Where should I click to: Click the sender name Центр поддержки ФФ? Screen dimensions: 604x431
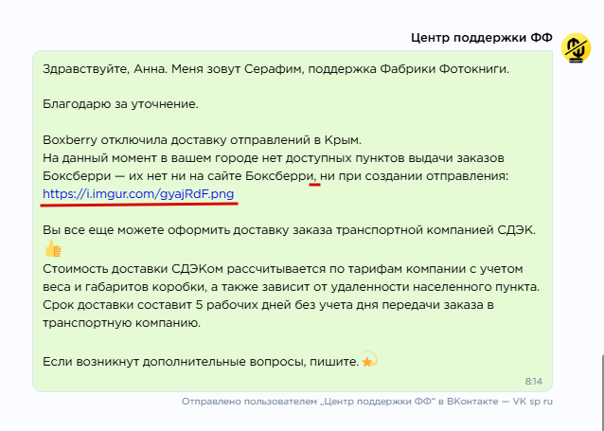point(482,38)
